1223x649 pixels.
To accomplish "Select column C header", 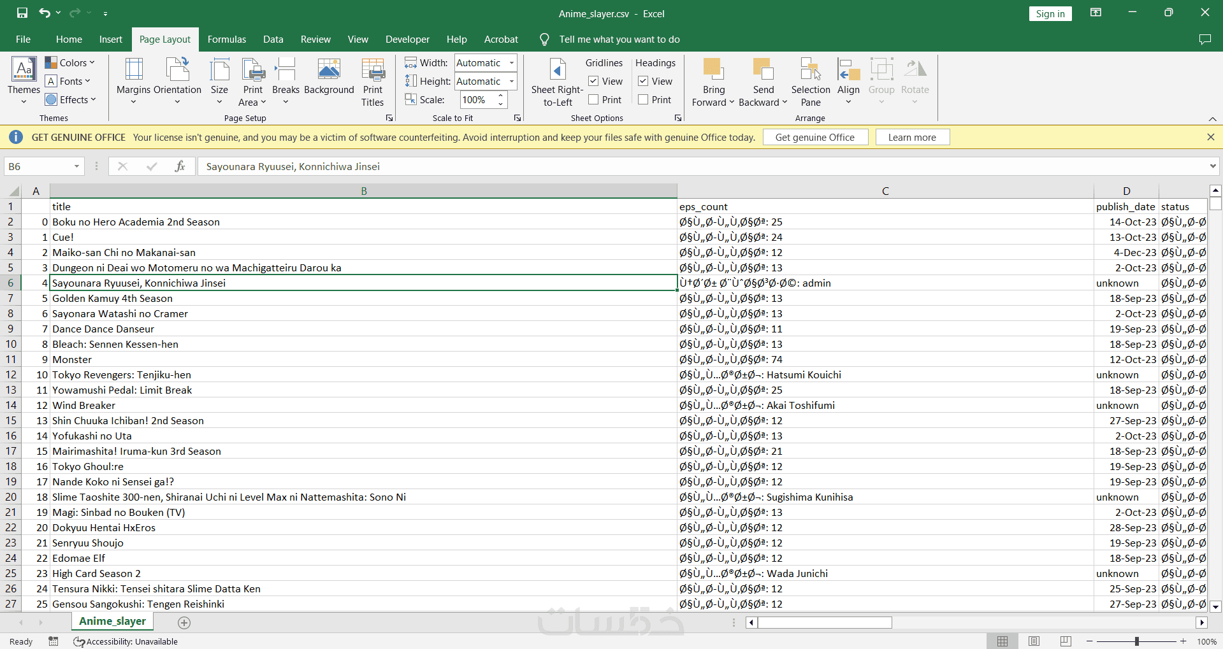I will coord(885,190).
